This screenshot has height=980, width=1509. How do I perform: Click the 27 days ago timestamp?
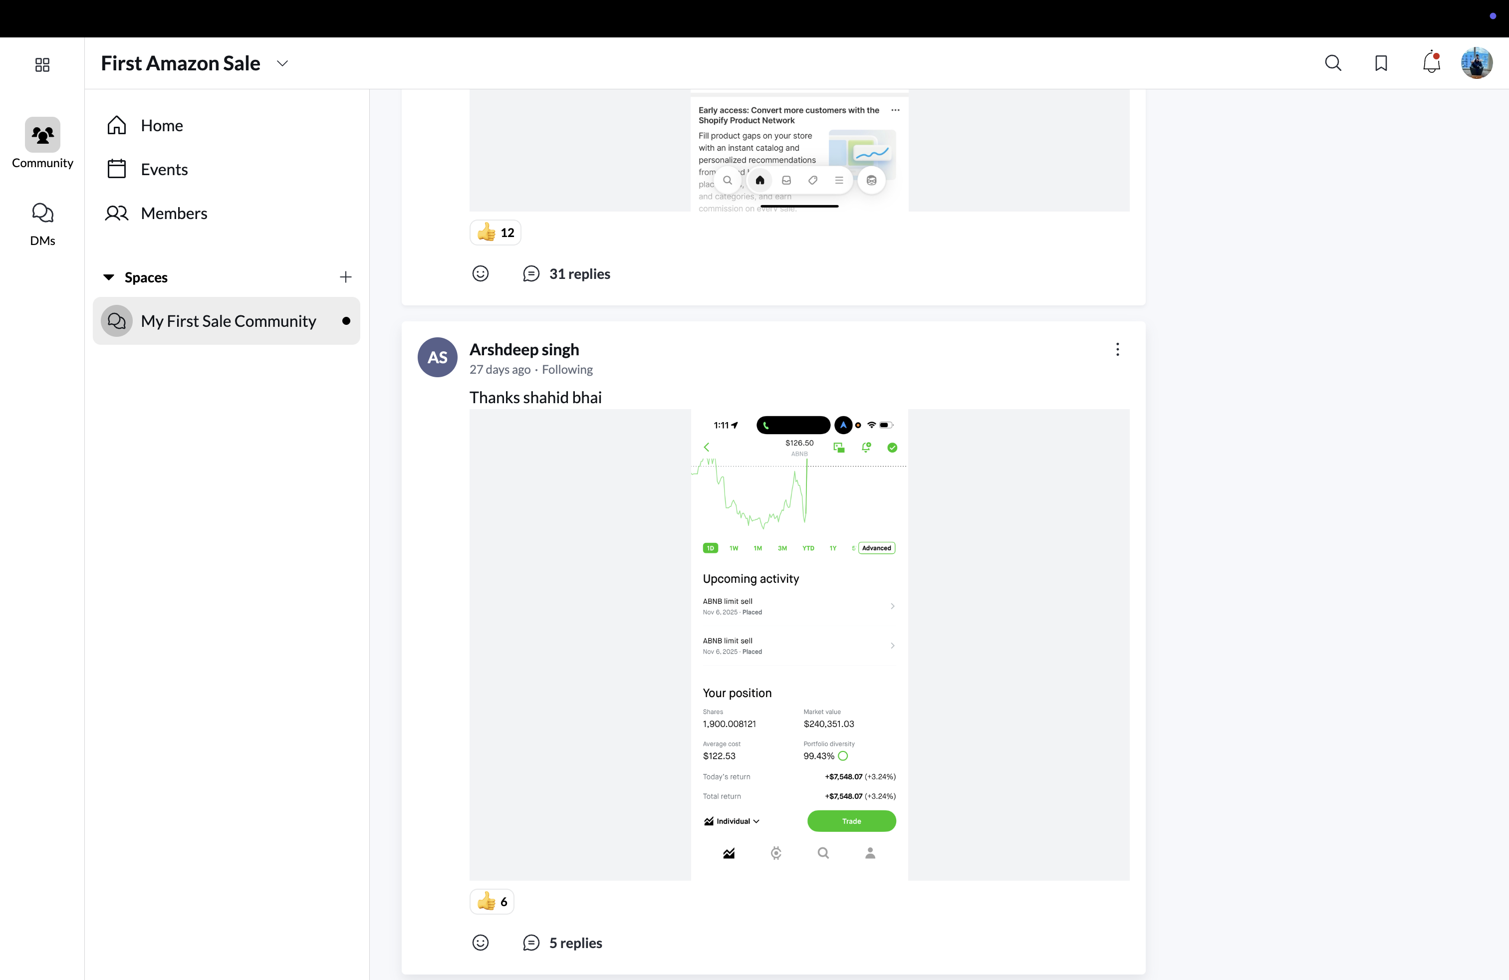[x=500, y=370]
